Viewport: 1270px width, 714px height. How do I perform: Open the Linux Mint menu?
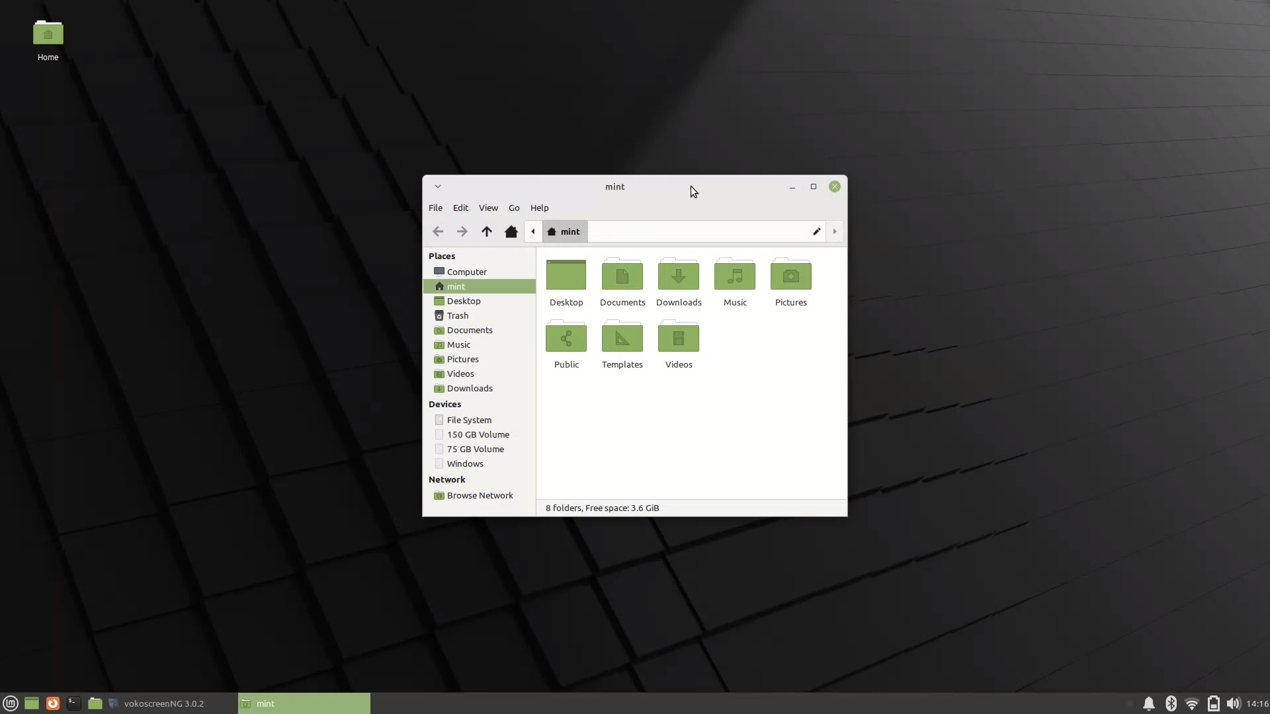pyautogui.click(x=11, y=703)
